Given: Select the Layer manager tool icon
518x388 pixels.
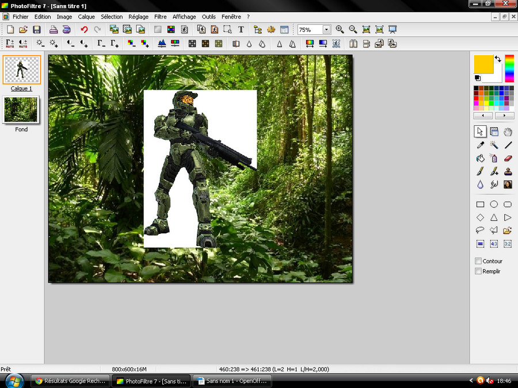Looking at the screenshot, I should click(x=494, y=132).
